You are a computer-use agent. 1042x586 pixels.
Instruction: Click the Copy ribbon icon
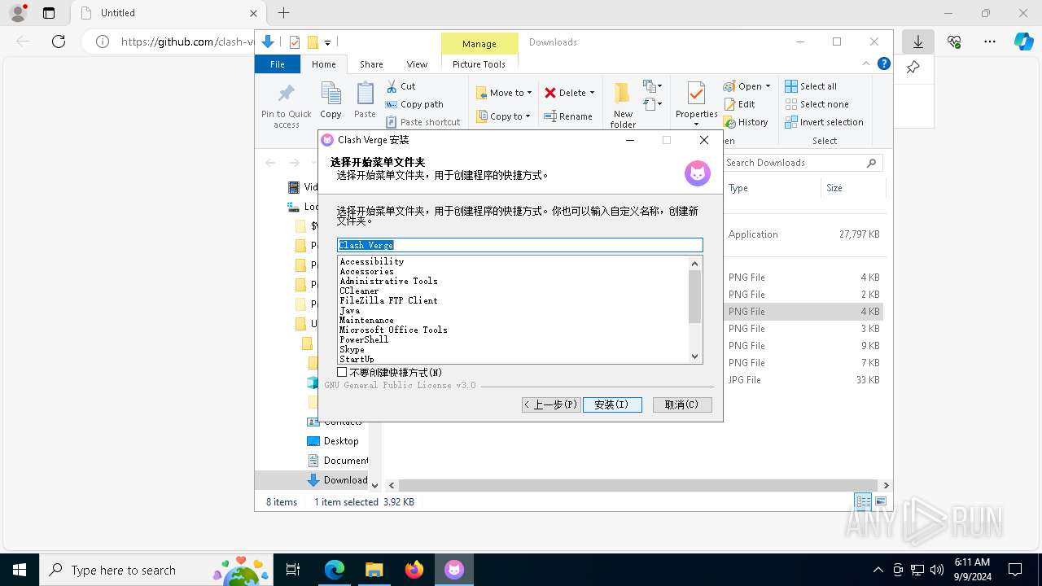click(331, 94)
